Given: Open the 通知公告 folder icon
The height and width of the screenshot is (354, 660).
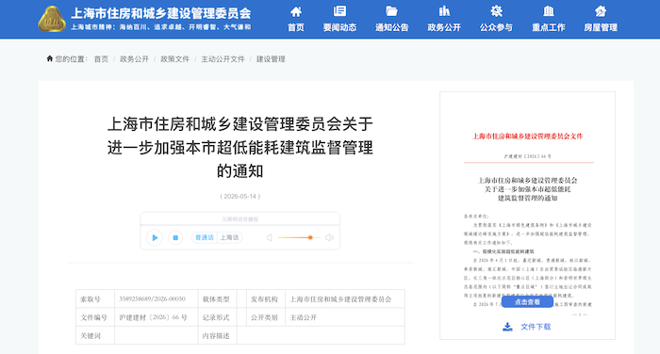Looking at the screenshot, I should (392, 11).
